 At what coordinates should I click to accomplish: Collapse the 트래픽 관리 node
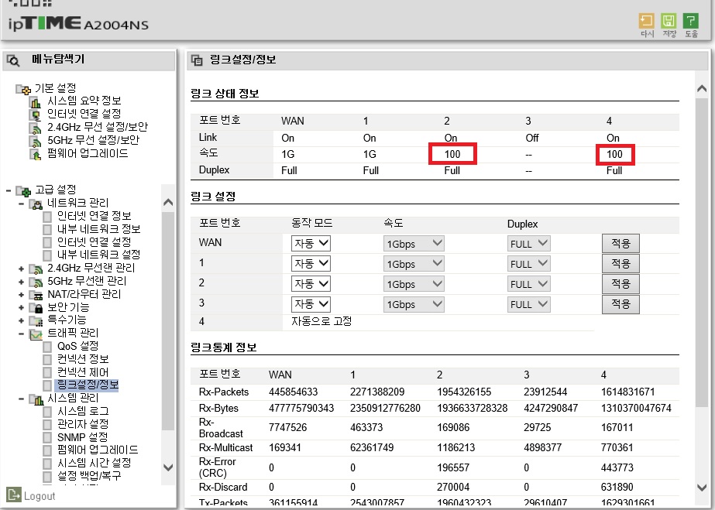[21, 334]
